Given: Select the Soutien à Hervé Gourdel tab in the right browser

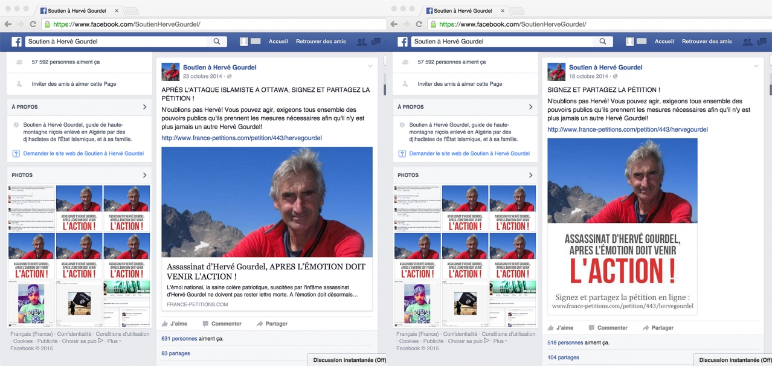Looking at the screenshot, I should tap(465, 11).
